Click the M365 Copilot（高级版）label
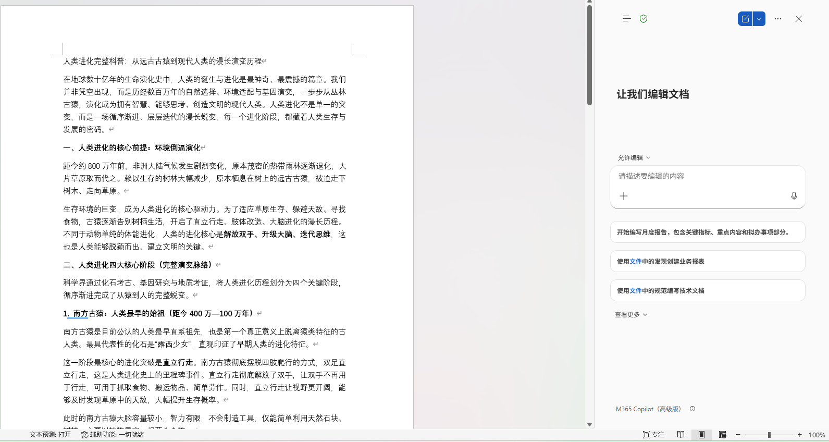829x442 pixels. pos(649,409)
